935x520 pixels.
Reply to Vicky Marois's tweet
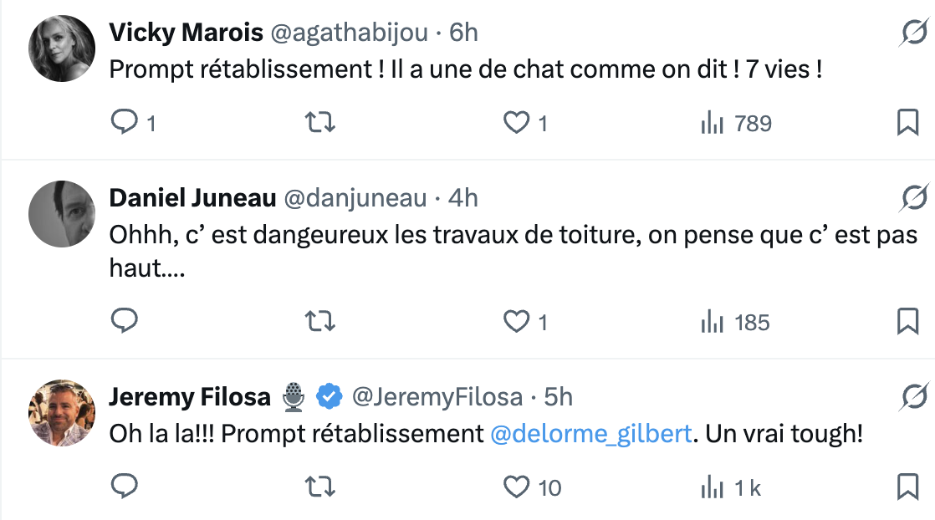(x=124, y=124)
